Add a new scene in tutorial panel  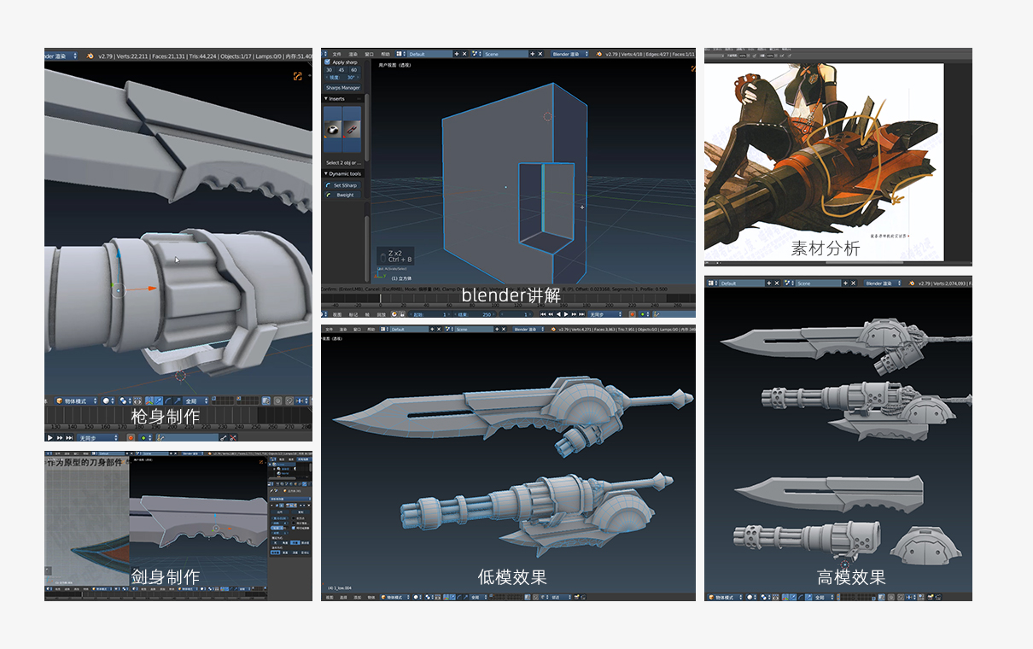coord(533,54)
